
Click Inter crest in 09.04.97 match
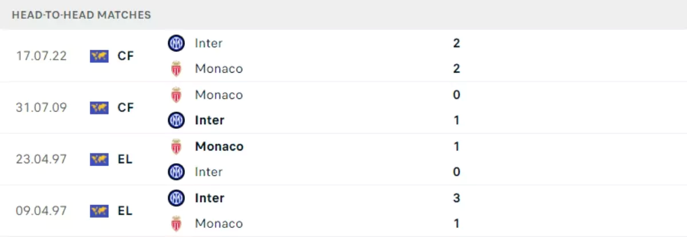pos(176,197)
